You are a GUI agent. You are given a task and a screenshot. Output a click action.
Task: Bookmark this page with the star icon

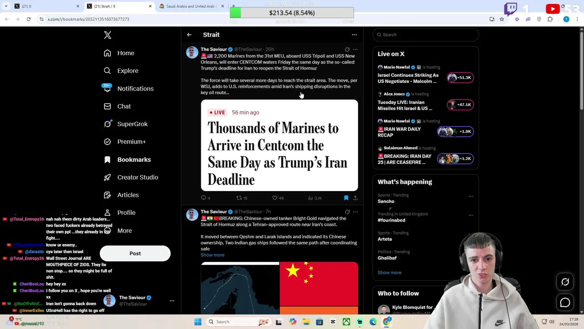[502, 19]
